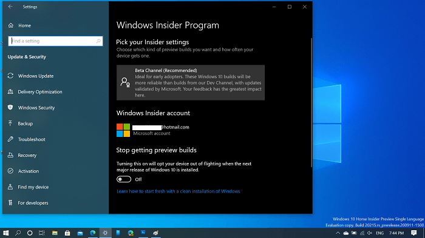
Task: Click the Find a setting search field
Action: [x=55, y=41]
